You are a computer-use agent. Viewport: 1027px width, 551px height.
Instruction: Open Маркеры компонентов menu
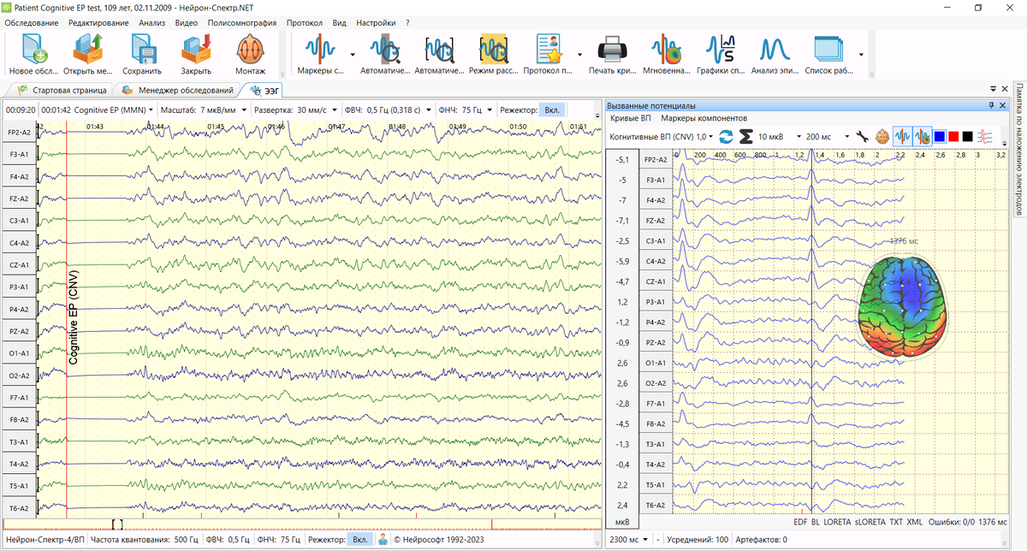[x=704, y=117]
